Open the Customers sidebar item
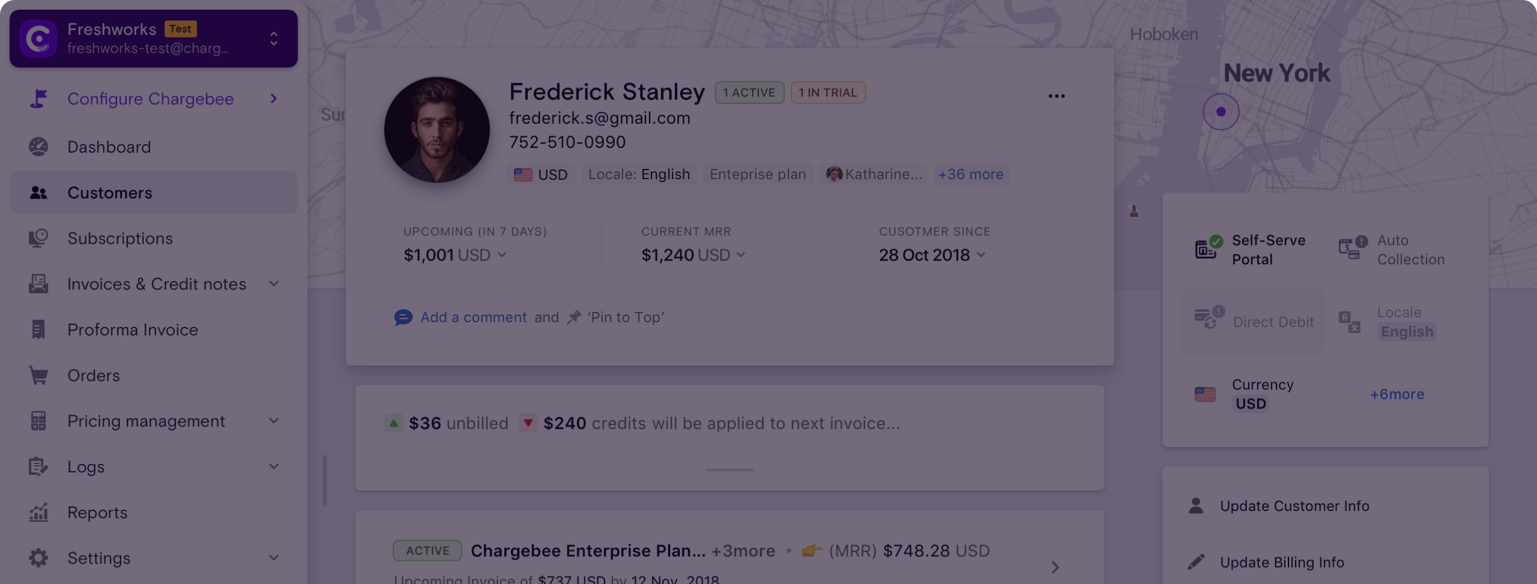 (110, 192)
